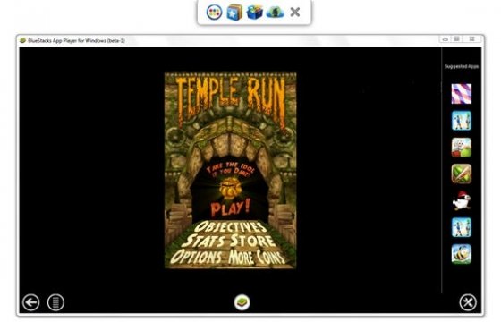
Task: Open the Store in Temple Run
Action: pos(252,241)
